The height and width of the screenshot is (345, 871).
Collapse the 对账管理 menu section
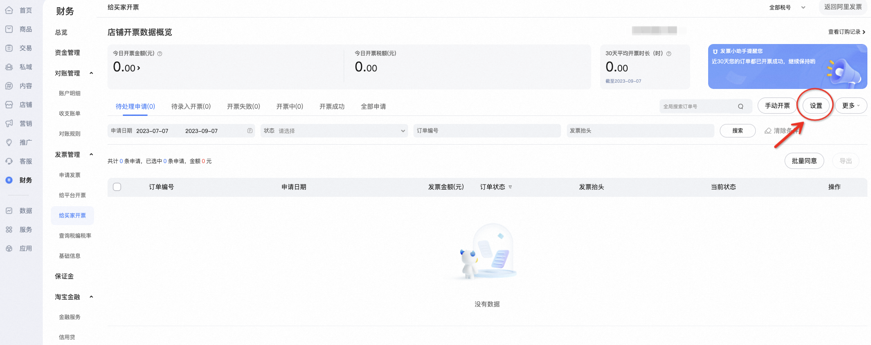tap(91, 73)
